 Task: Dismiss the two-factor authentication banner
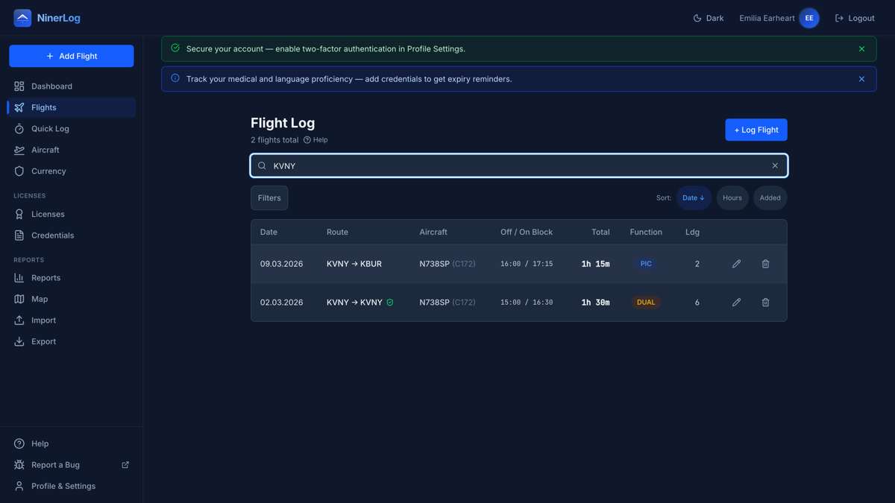tap(861, 49)
